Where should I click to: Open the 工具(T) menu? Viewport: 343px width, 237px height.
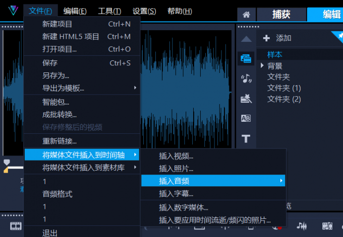point(109,11)
